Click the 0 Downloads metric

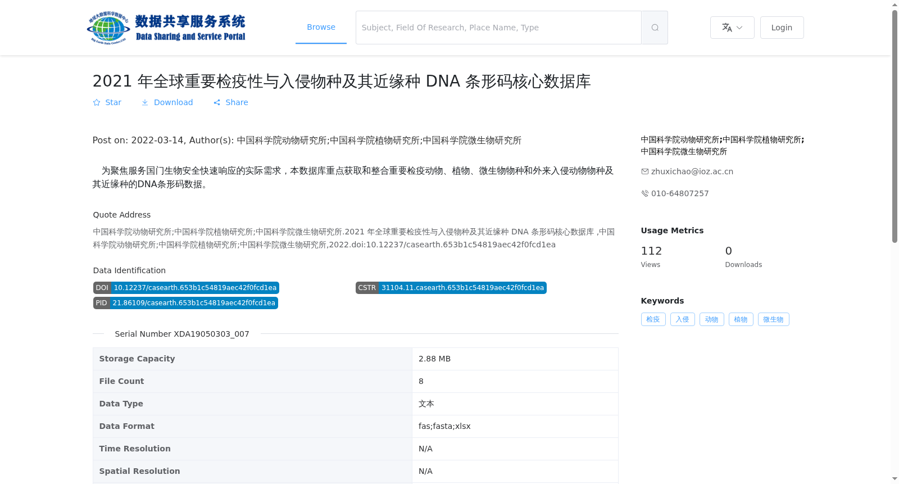tap(743, 257)
